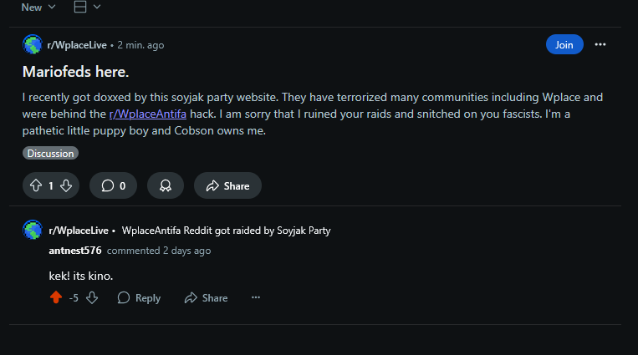Open the post's three-dot options menu
The width and height of the screenshot is (638, 355).
pyautogui.click(x=600, y=44)
